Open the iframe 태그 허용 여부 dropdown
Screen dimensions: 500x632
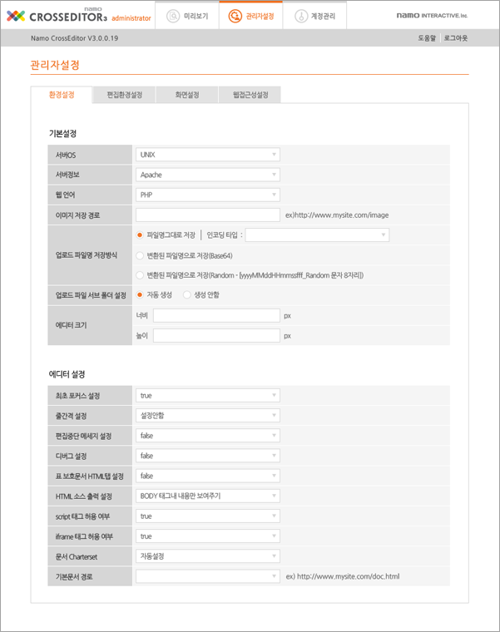(208, 536)
